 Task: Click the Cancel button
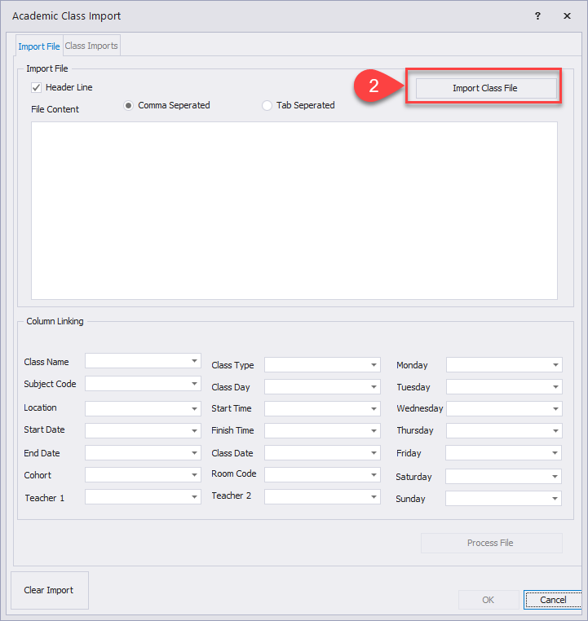point(553,600)
